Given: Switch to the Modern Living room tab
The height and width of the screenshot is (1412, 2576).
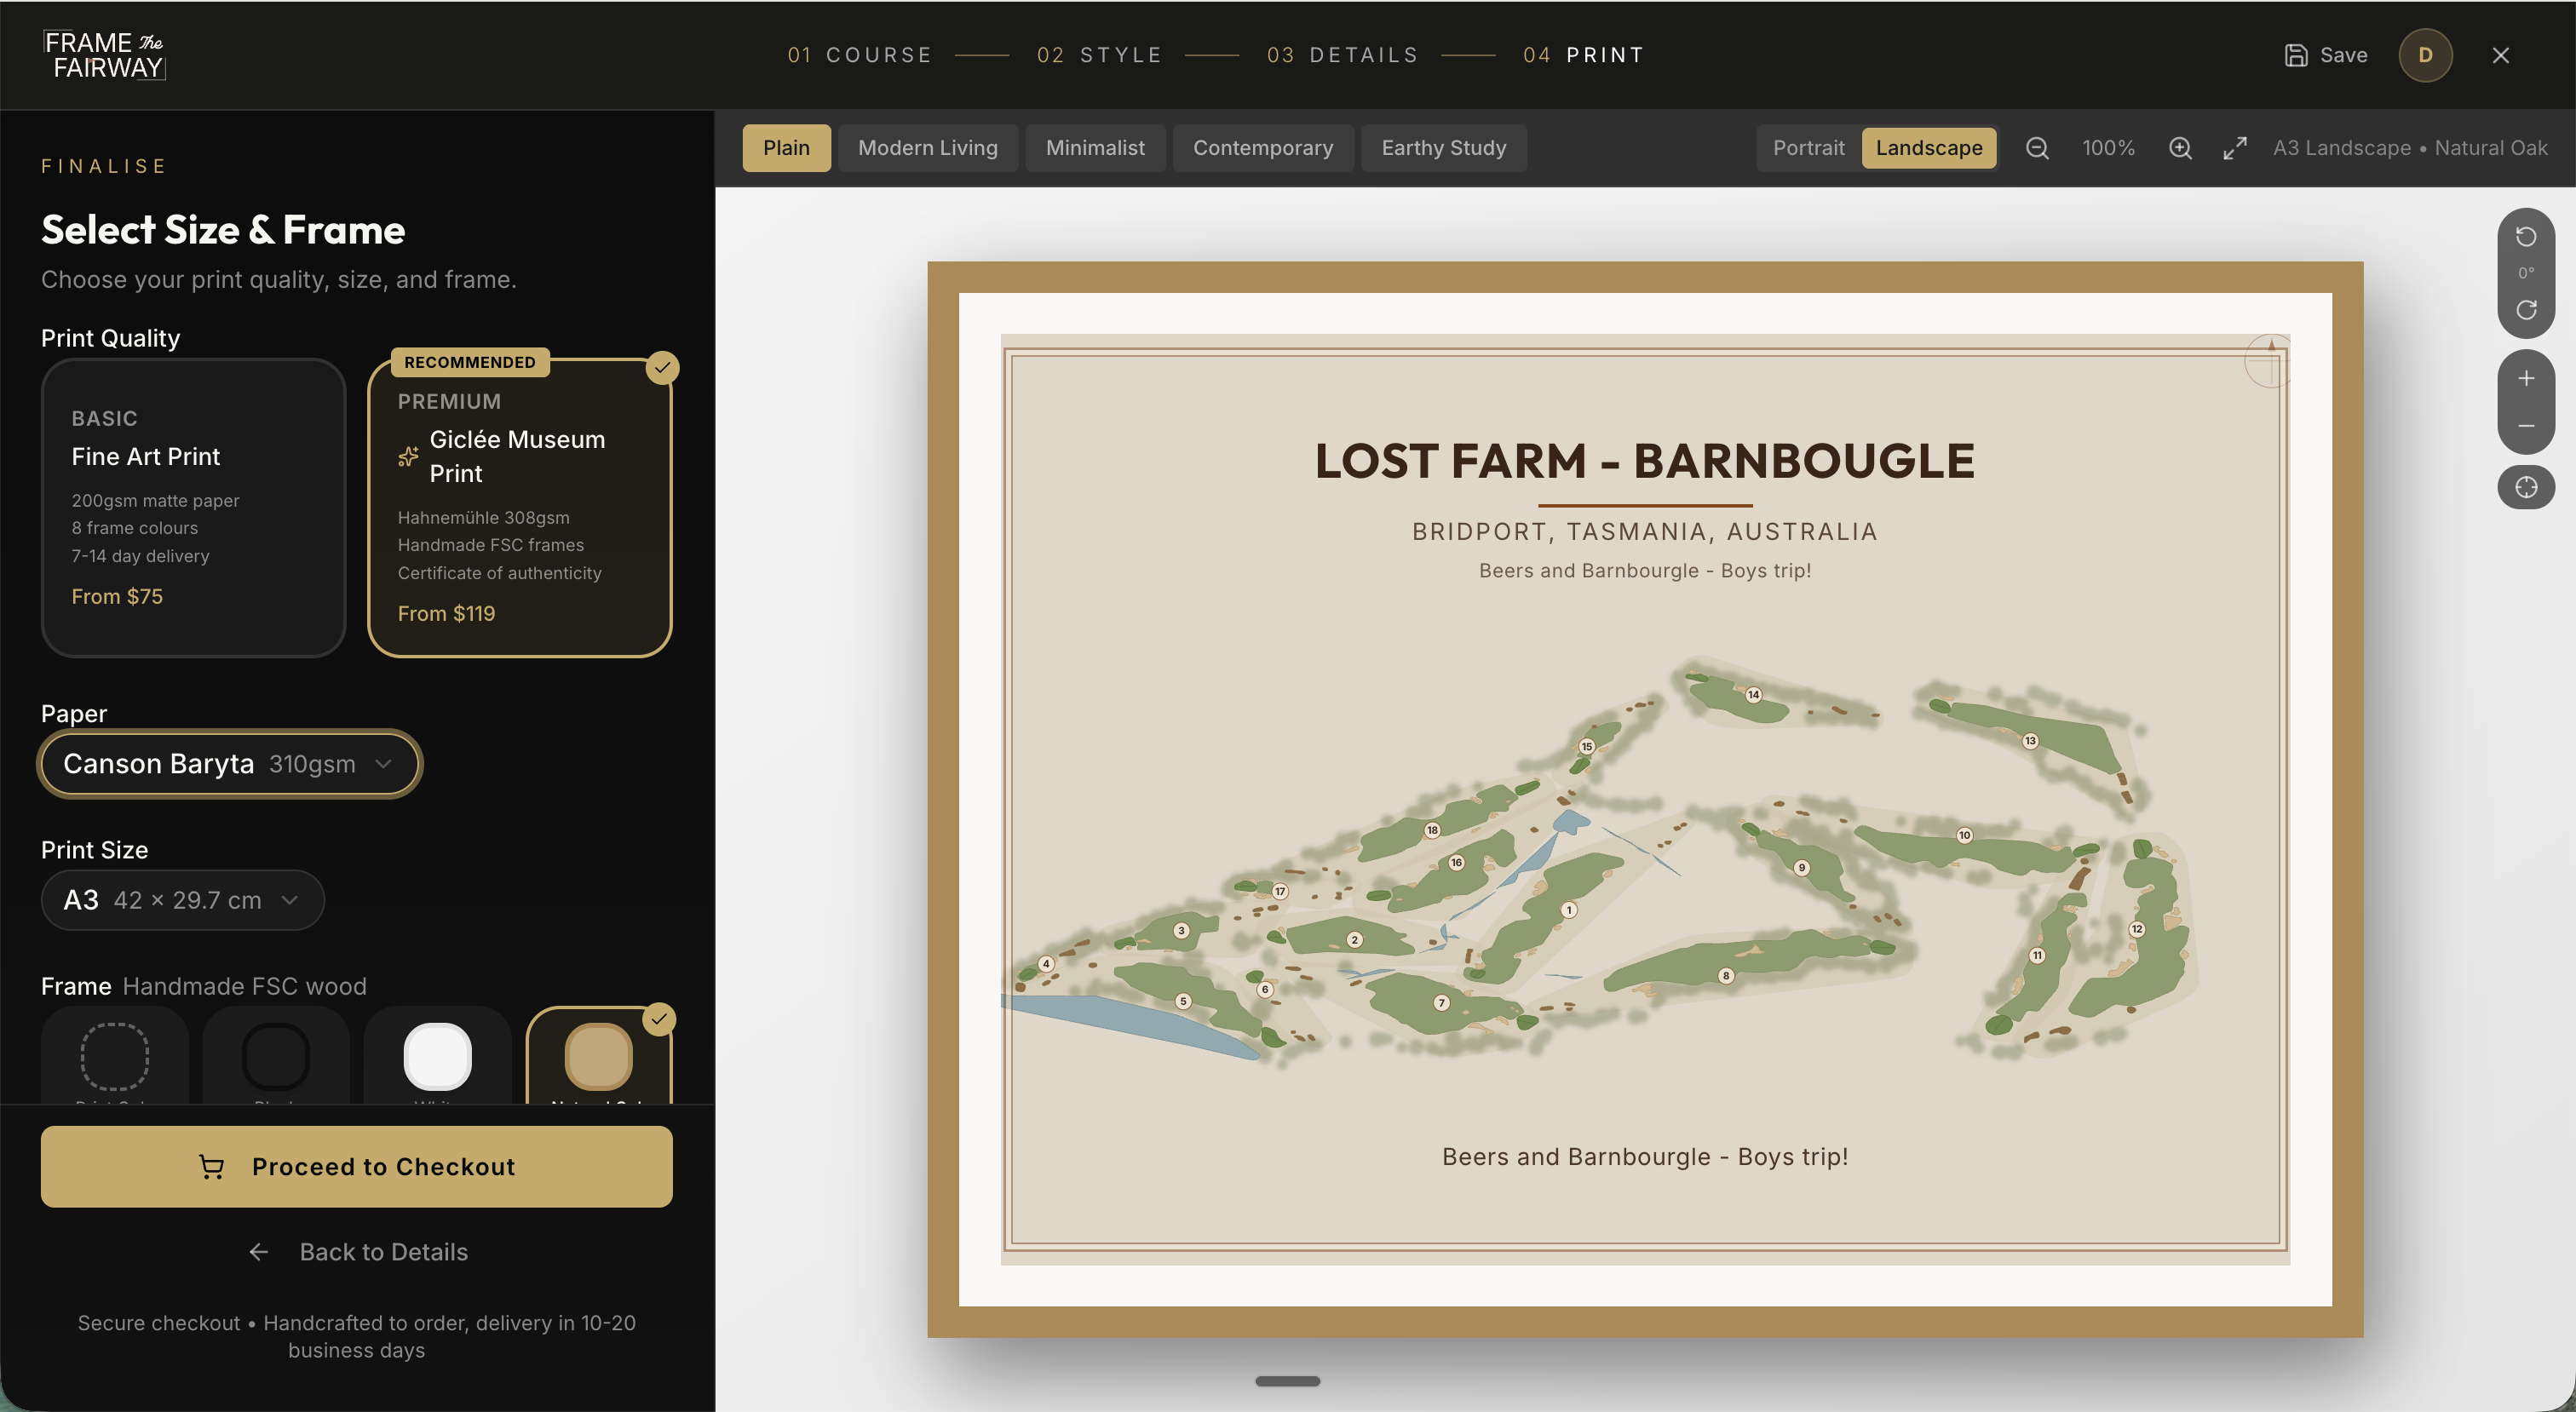Looking at the screenshot, I should 927,148.
